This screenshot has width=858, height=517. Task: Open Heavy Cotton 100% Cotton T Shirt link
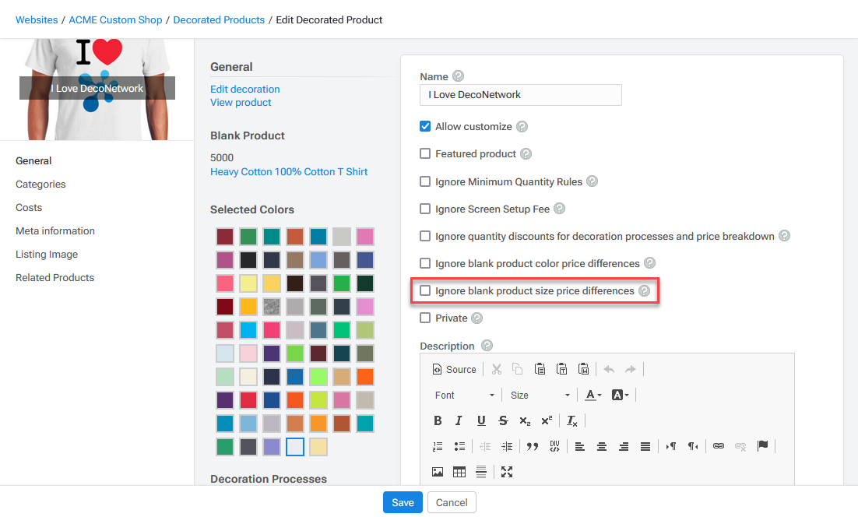click(x=288, y=172)
